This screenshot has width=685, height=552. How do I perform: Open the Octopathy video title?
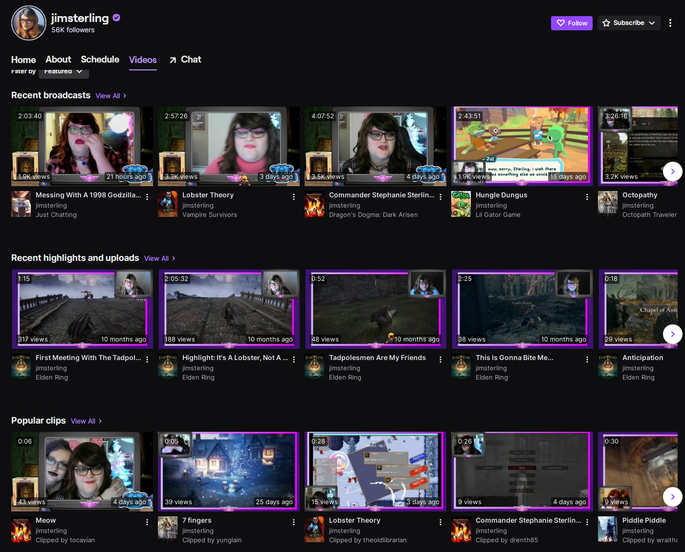[x=640, y=195]
